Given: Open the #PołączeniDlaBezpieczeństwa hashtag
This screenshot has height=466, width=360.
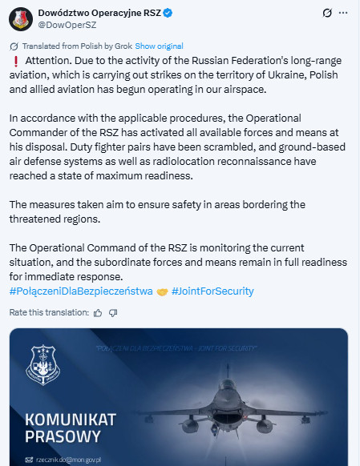Looking at the screenshot, I should pyautogui.click(x=81, y=291).
